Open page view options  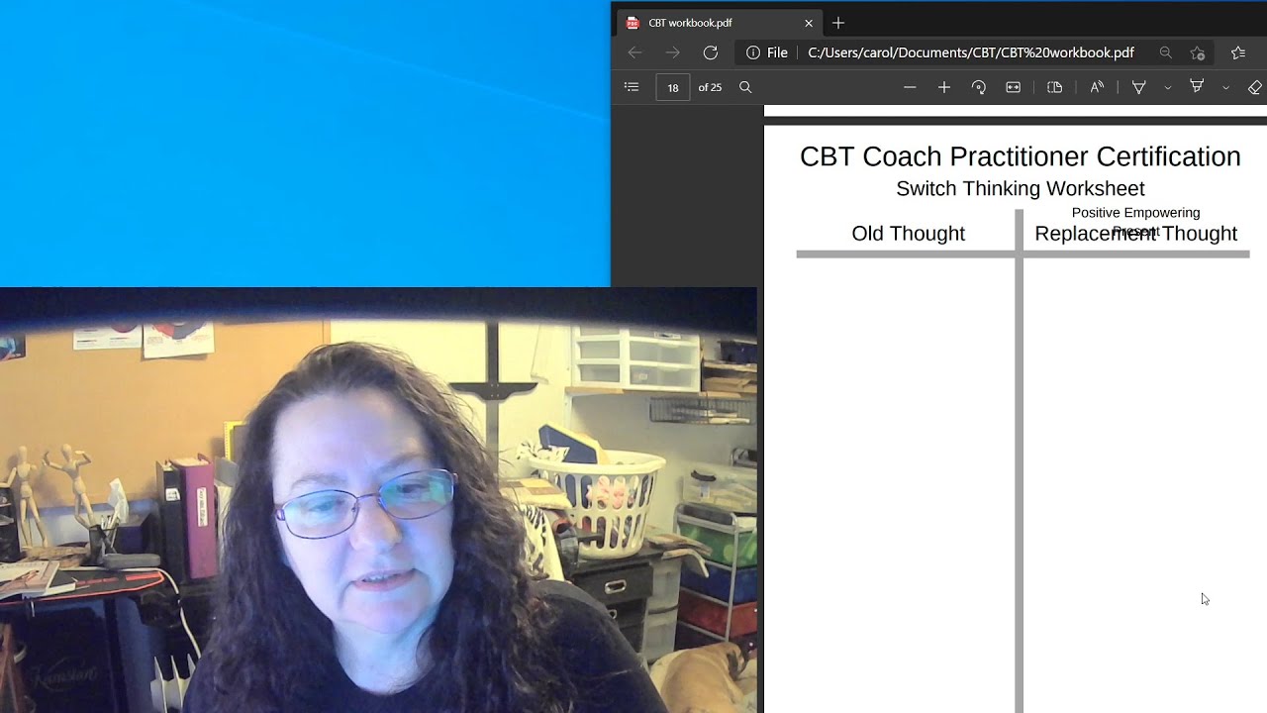1055,87
